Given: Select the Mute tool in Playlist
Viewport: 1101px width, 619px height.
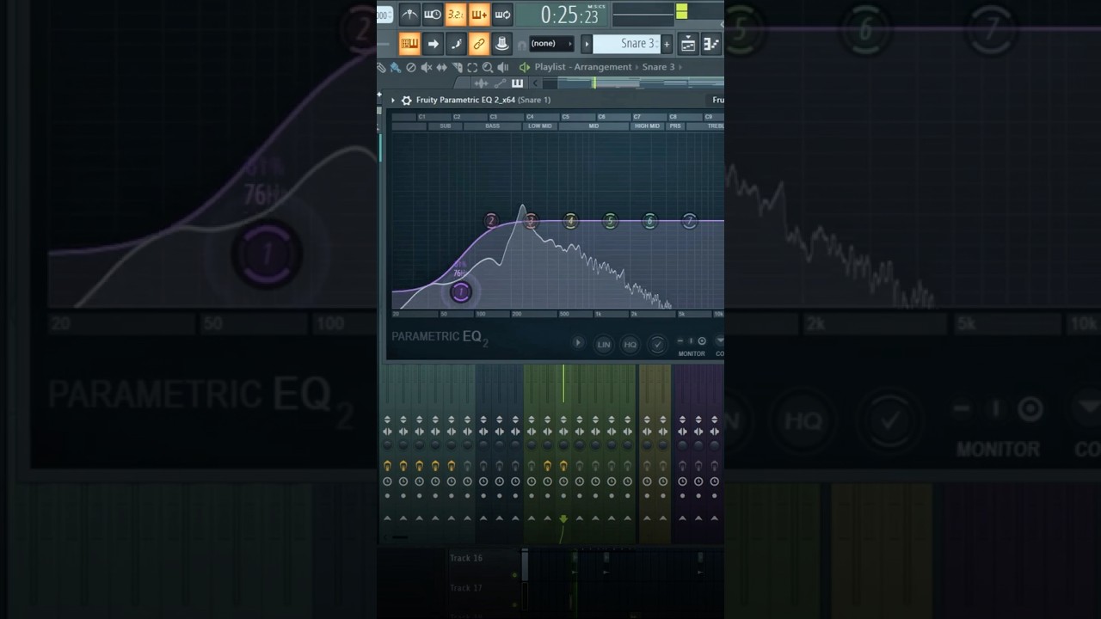Looking at the screenshot, I should [427, 67].
